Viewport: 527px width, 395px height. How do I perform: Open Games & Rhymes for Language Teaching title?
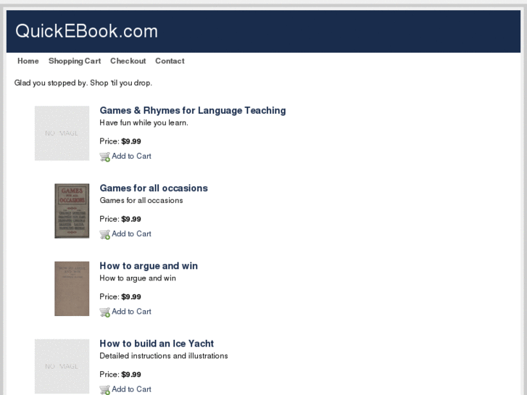click(192, 110)
